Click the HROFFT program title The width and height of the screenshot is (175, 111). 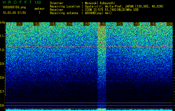(17, 2)
